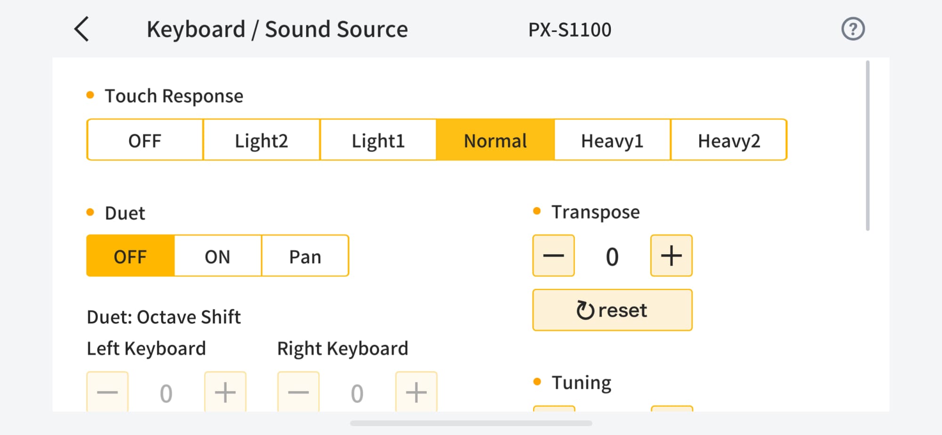The height and width of the screenshot is (435, 942).
Task: Decrease Transpose with the minus button
Action: [x=553, y=256]
